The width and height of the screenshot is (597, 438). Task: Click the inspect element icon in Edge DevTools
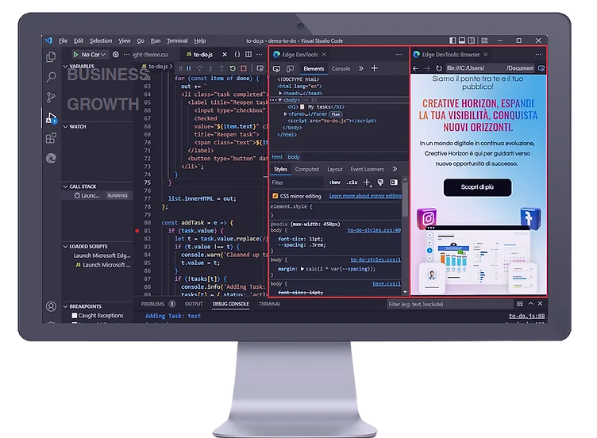pyautogui.click(x=277, y=68)
